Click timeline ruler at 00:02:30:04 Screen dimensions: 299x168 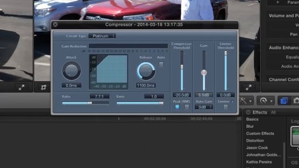pyautogui.click(x=155, y=119)
